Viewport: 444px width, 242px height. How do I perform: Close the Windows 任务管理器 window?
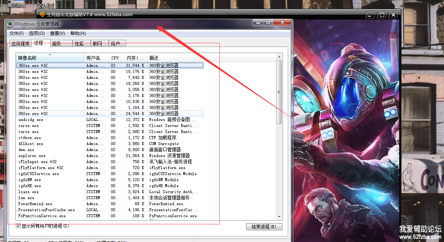[x=282, y=22]
